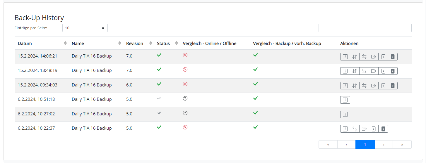
Task: Open info for the 14:06:21 backup
Action: 345,57
